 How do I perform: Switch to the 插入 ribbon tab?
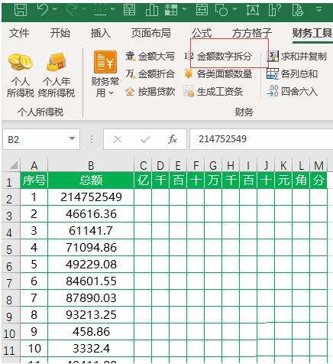click(101, 33)
